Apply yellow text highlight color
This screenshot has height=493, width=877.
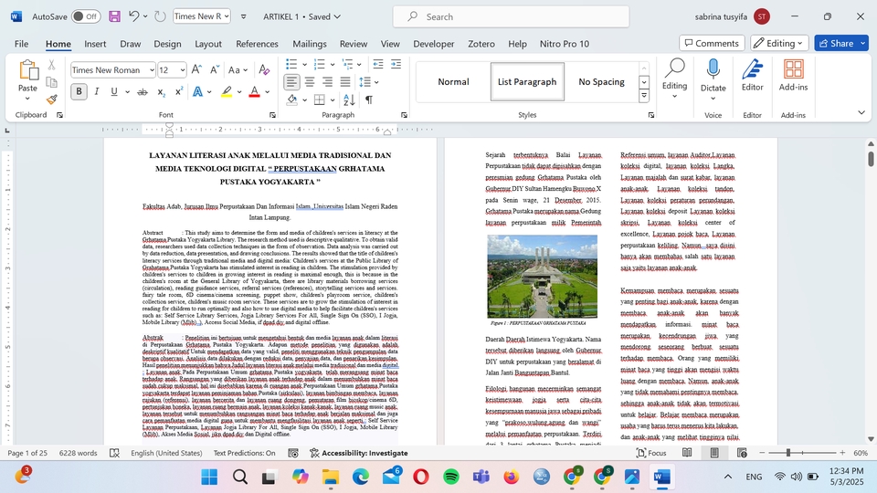pyautogui.click(x=227, y=91)
